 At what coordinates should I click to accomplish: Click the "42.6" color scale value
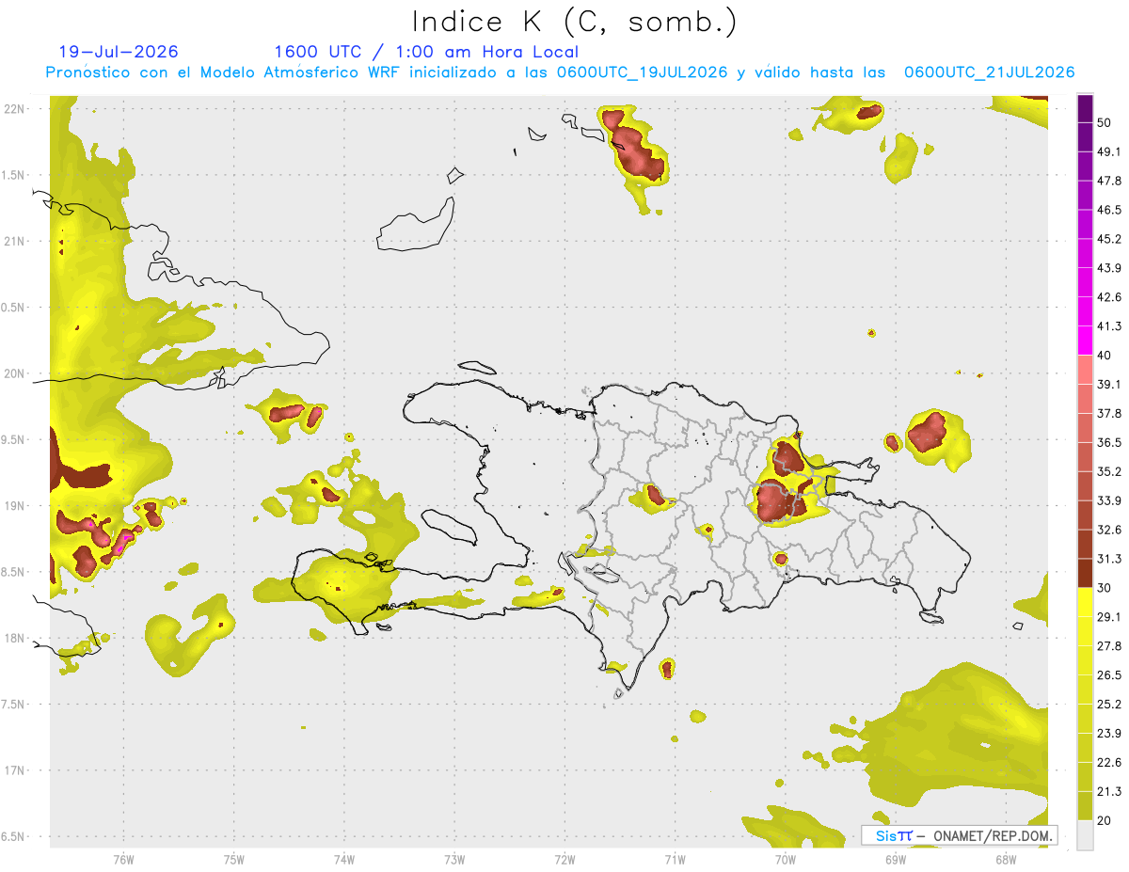point(1110,297)
